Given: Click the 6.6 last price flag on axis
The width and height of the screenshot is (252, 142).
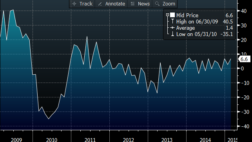Looking at the screenshot, I should (x=244, y=59).
